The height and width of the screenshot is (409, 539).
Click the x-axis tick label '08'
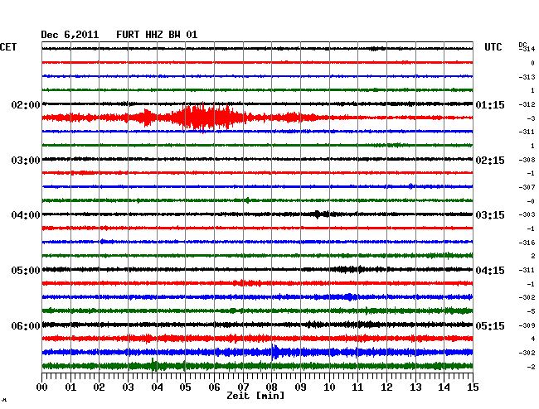pyautogui.click(x=272, y=387)
